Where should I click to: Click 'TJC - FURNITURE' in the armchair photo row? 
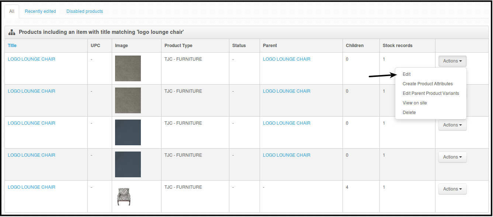[183, 187]
